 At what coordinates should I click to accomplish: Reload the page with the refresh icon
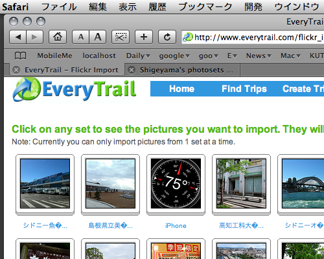click(x=167, y=37)
